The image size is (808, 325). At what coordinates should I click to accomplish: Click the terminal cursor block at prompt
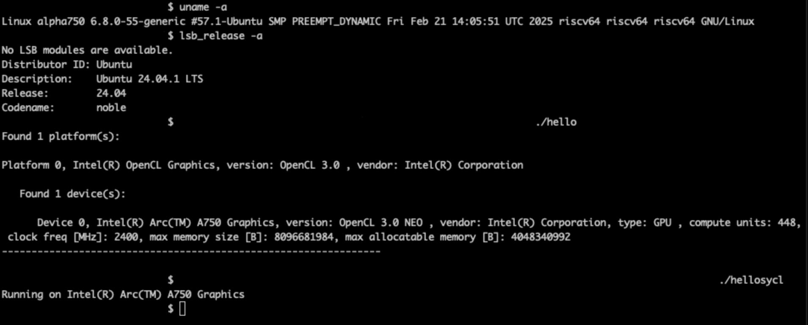pos(182,309)
